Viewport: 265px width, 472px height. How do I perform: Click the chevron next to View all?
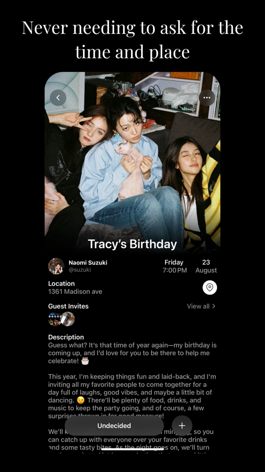[x=213, y=306]
